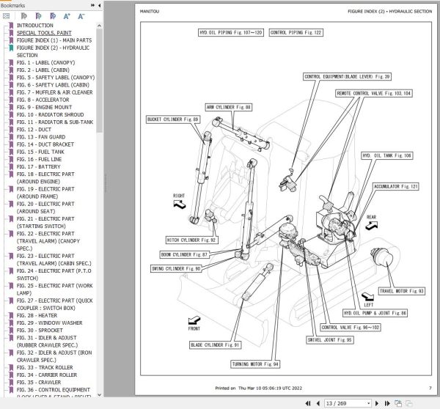Open FIG. 30 - SPROCKET bookmark
440x409 pixels.
coord(40,330)
